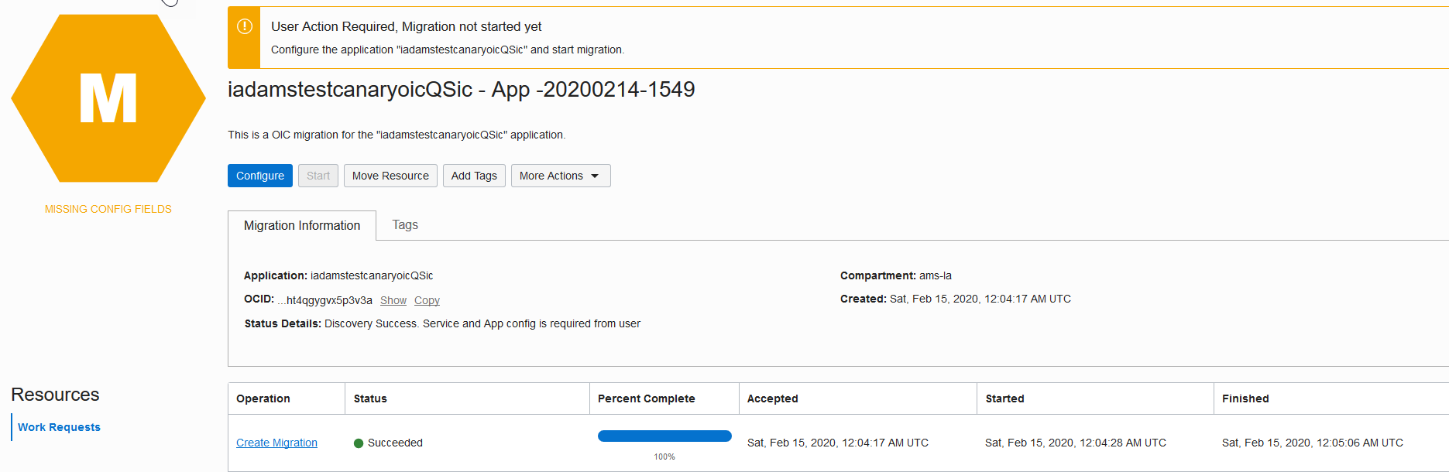
Task: Click the Move Resource button
Action: (x=390, y=176)
